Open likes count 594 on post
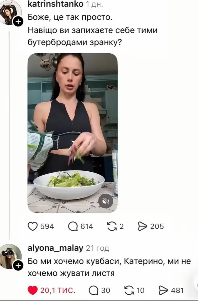198x301 pixels. 47,226
